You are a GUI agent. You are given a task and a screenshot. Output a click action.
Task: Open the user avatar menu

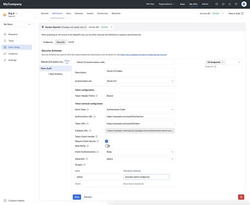coord(244,4)
